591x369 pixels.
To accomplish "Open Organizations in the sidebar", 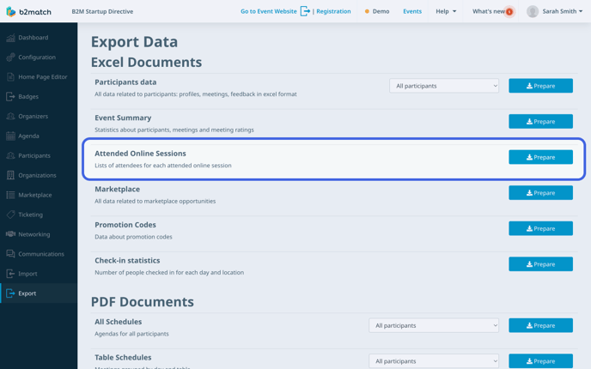I will [x=39, y=175].
